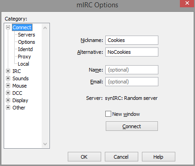Expand the Other category
The height and width of the screenshot is (166, 195).
[x=8, y=108]
